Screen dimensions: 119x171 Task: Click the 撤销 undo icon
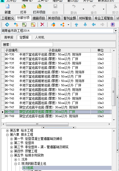74,6
